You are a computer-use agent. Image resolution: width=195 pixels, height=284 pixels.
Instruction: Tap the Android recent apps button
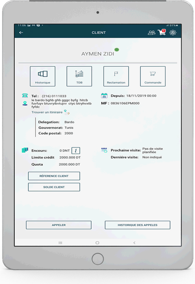61,243
